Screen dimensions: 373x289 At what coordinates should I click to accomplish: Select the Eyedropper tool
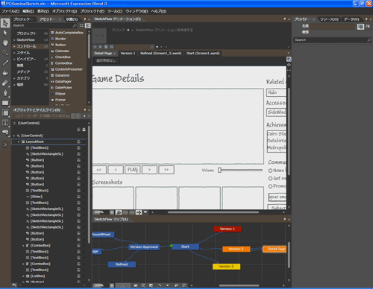tap(5, 63)
